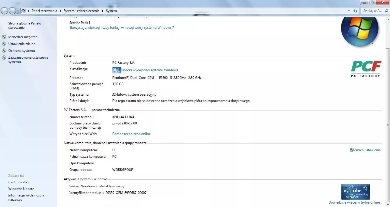Go back with the Back arrow button
The height and width of the screenshot is (207, 390).
5,11
